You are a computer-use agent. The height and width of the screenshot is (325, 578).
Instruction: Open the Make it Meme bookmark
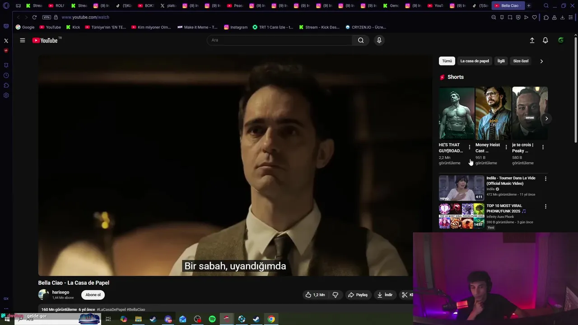(x=197, y=27)
